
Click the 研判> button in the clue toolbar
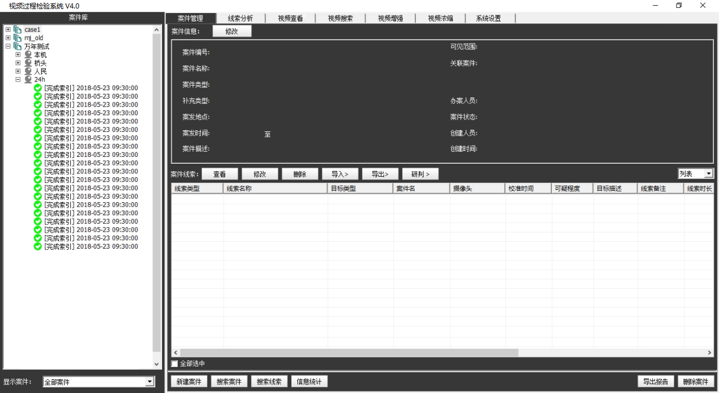[420, 173]
